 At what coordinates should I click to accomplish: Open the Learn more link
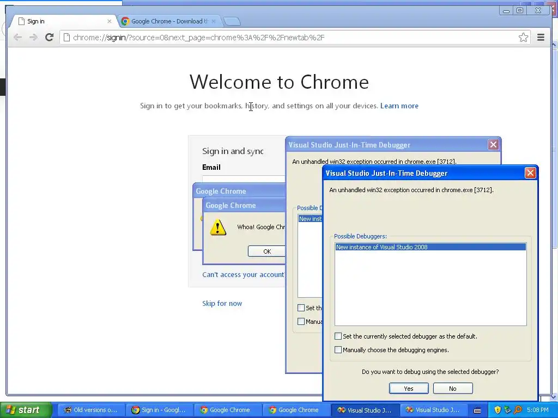pos(399,106)
